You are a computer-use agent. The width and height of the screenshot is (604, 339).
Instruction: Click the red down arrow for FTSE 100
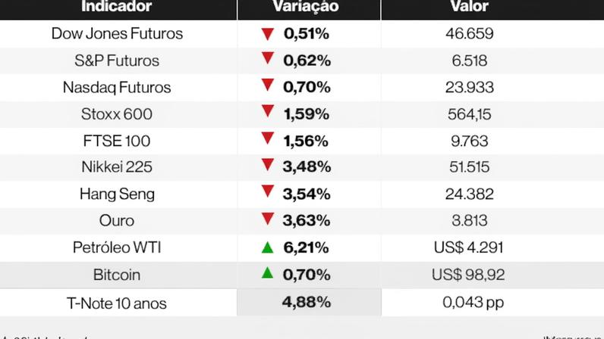click(x=266, y=139)
